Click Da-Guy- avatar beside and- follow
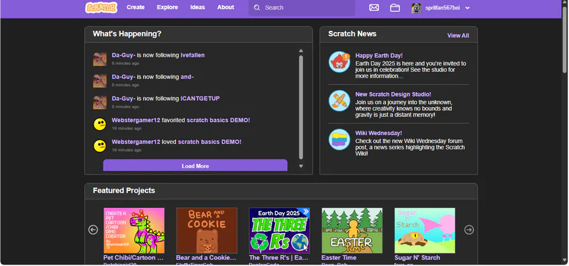The height and width of the screenshot is (266, 569). tap(100, 81)
